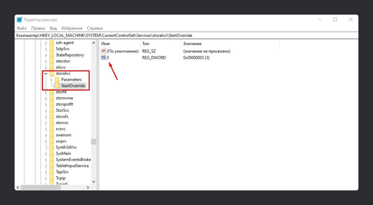Expand the StateRepository key
This screenshot has height=205, width=373.
pyautogui.click(x=46, y=55)
